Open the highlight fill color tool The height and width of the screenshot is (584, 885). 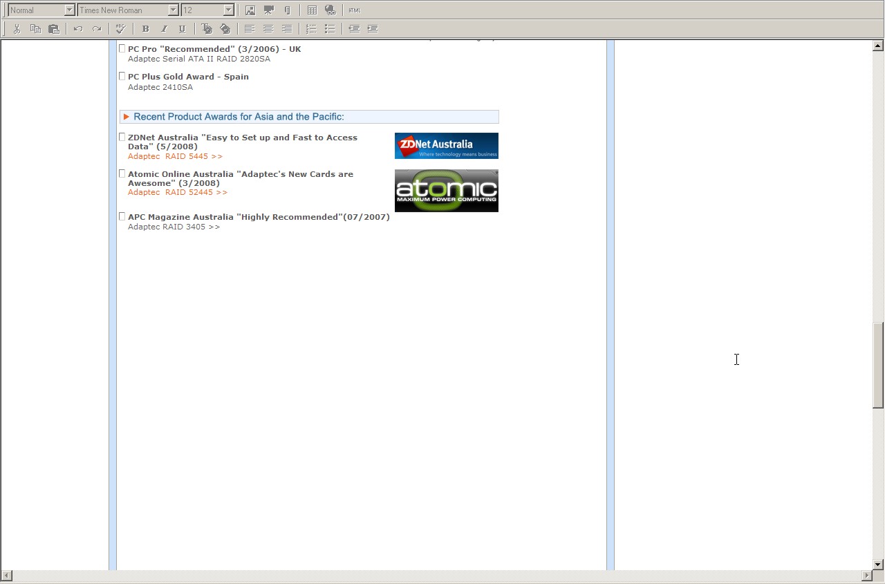click(x=225, y=29)
